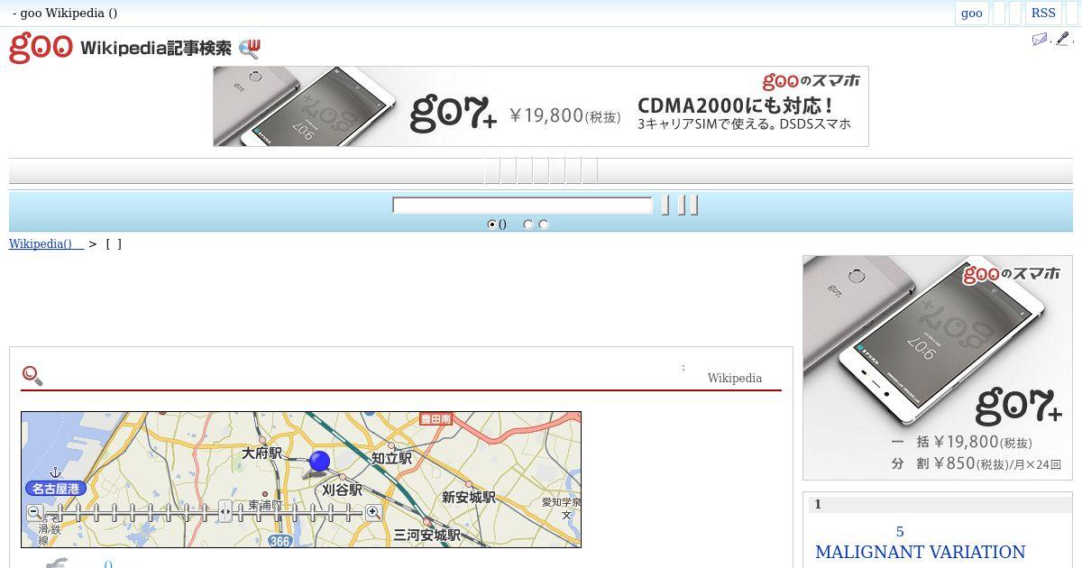The height and width of the screenshot is (568, 1082).
Task: Open the envelope mail icon
Action: pos(1040,39)
